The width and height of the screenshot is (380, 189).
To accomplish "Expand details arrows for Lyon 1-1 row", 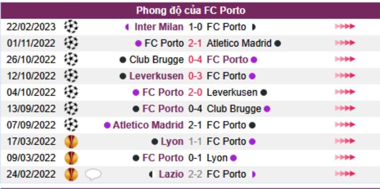I will coord(345,142).
